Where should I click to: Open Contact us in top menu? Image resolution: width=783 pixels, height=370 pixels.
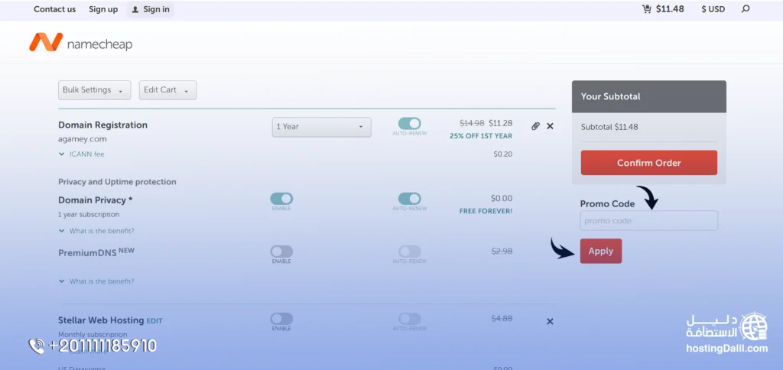click(54, 9)
